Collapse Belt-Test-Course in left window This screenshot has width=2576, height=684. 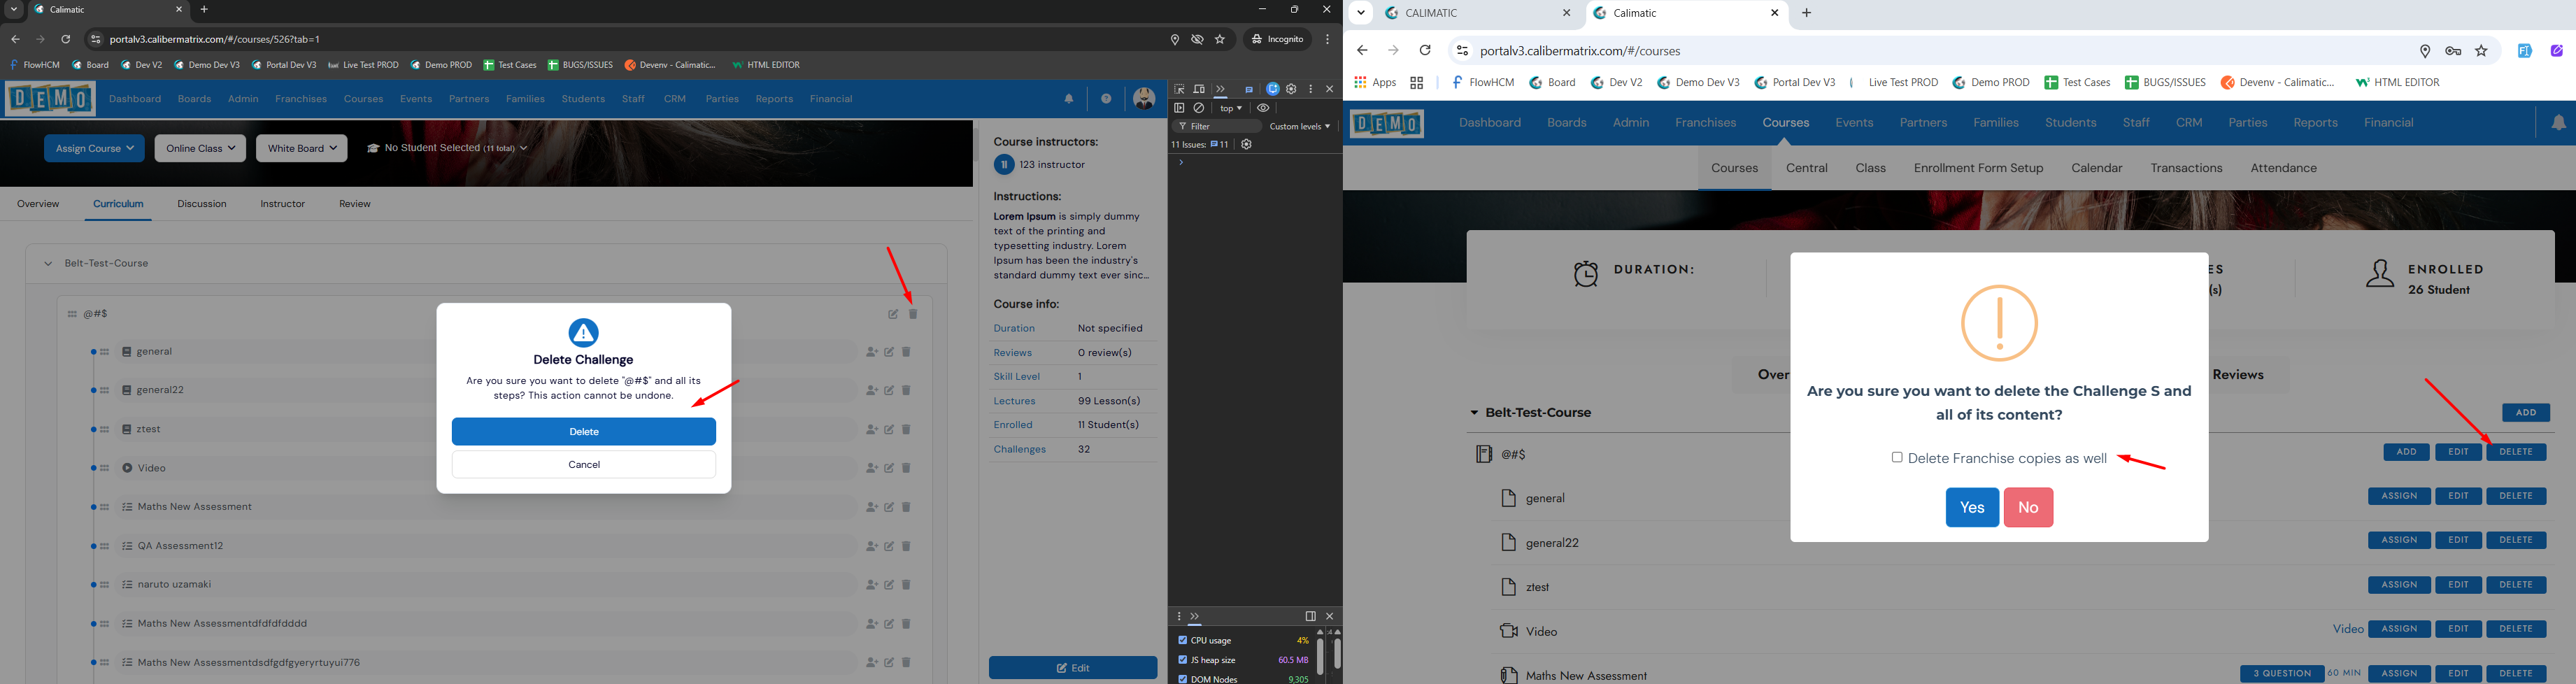(x=47, y=264)
